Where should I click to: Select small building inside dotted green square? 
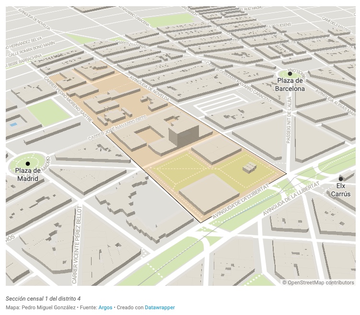coord(249,168)
